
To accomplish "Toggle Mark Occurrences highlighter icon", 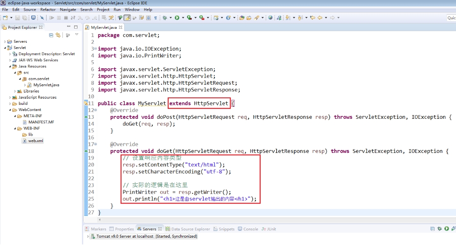I will (x=127, y=18).
